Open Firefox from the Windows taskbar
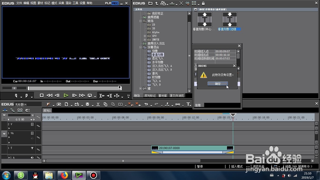The height and width of the screenshot is (180, 320). [64, 175]
